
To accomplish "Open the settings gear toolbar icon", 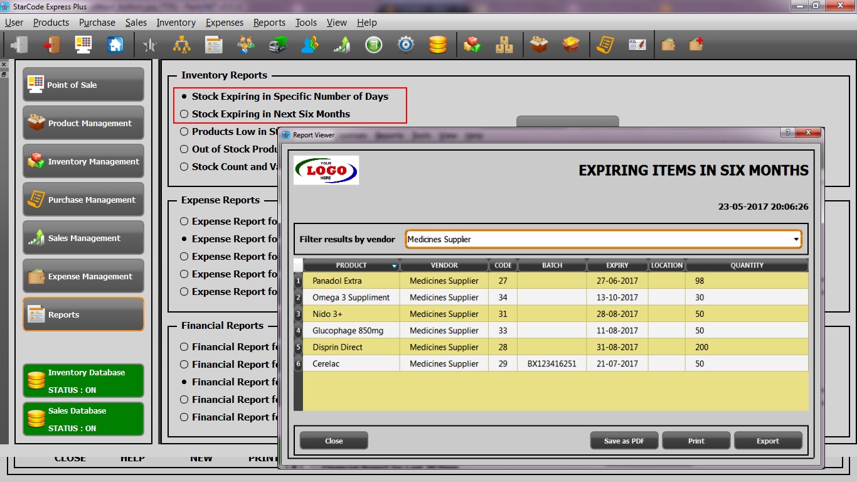I will [x=405, y=44].
